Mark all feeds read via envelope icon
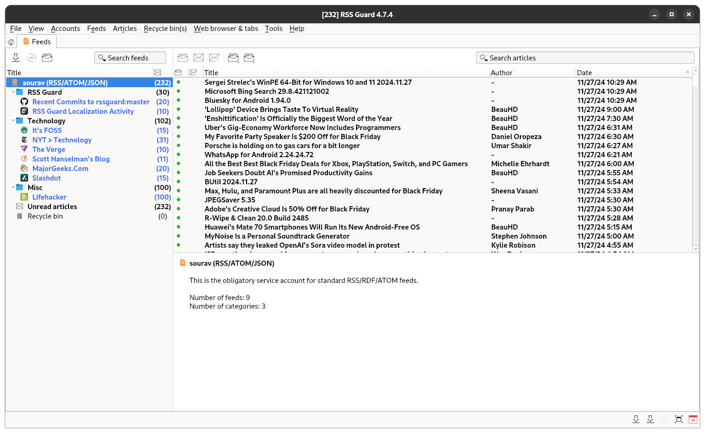This screenshot has width=705, height=433. [47, 58]
